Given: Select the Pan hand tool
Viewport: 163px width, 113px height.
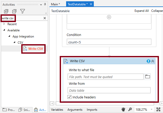Looking at the screenshot, I should tap(123, 109).
